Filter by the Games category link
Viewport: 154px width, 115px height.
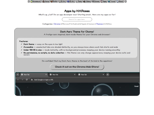point(91,24)
